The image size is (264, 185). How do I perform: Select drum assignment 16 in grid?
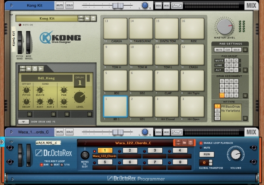click(x=236, y=82)
